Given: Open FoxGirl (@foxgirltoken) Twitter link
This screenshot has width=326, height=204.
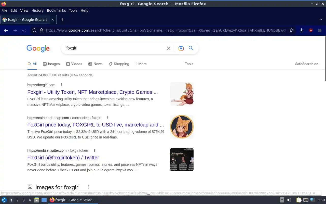Looking at the screenshot, I should pyautogui.click(x=63, y=158).
